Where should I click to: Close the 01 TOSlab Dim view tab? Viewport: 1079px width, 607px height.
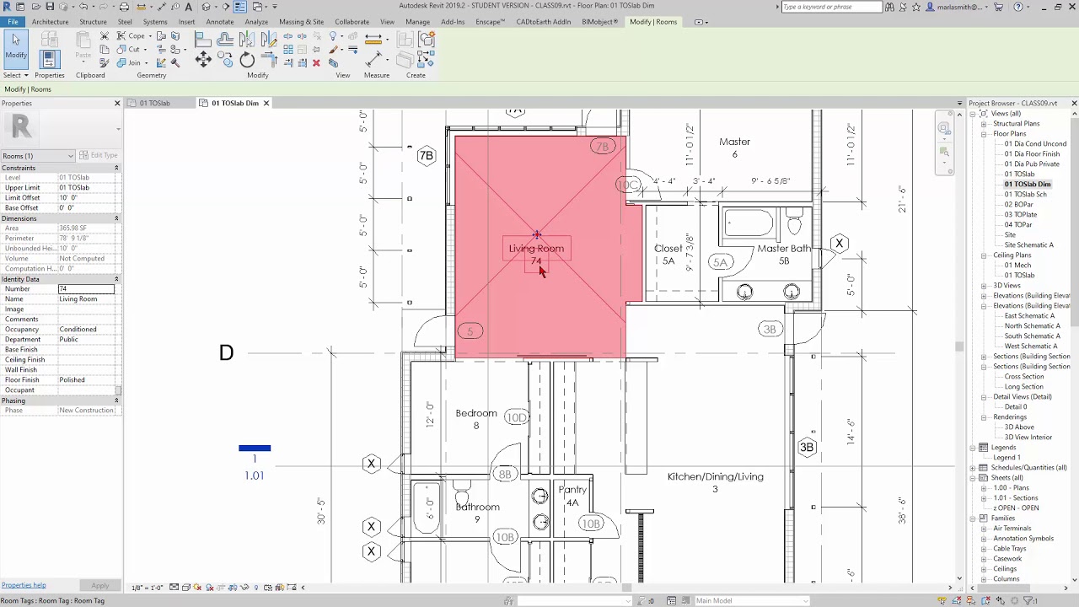click(x=266, y=103)
